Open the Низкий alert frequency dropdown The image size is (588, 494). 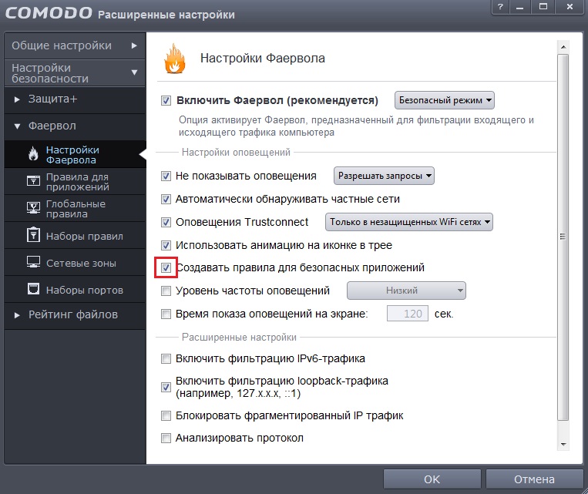406,291
